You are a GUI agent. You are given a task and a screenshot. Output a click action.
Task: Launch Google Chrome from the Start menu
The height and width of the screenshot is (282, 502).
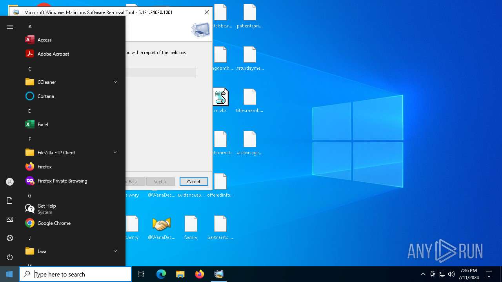[x=72, y=223]
